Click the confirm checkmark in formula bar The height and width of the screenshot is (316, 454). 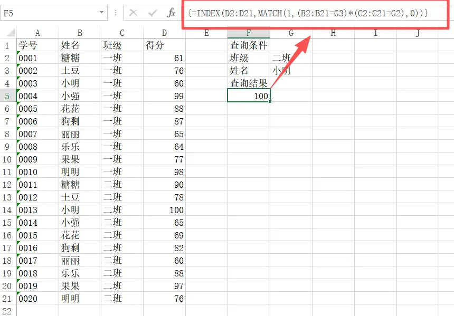[x=152, y=13]
